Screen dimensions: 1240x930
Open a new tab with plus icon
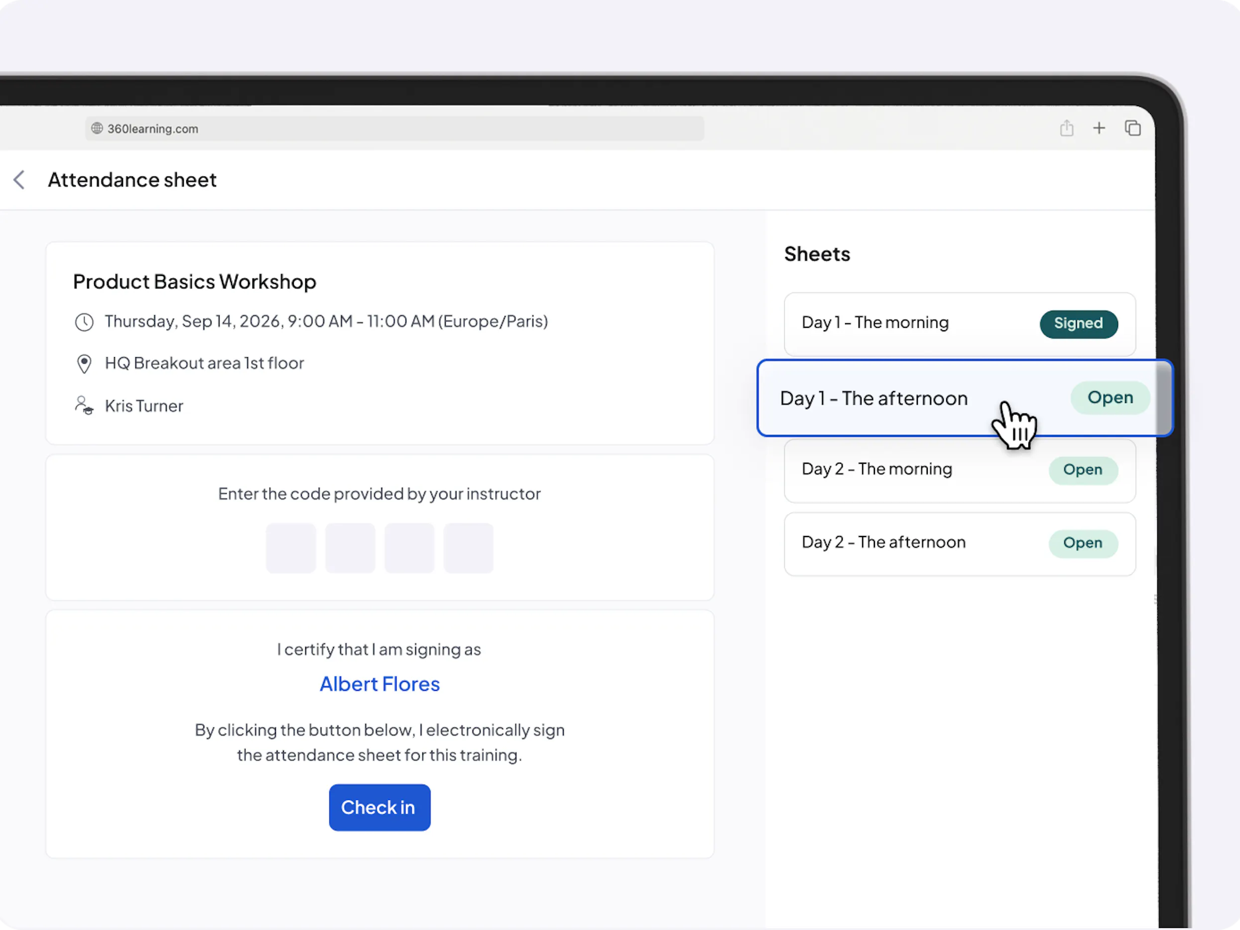[1099, 129]
